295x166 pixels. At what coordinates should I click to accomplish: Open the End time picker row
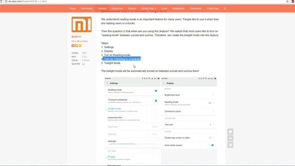click(x=132, y=134)
